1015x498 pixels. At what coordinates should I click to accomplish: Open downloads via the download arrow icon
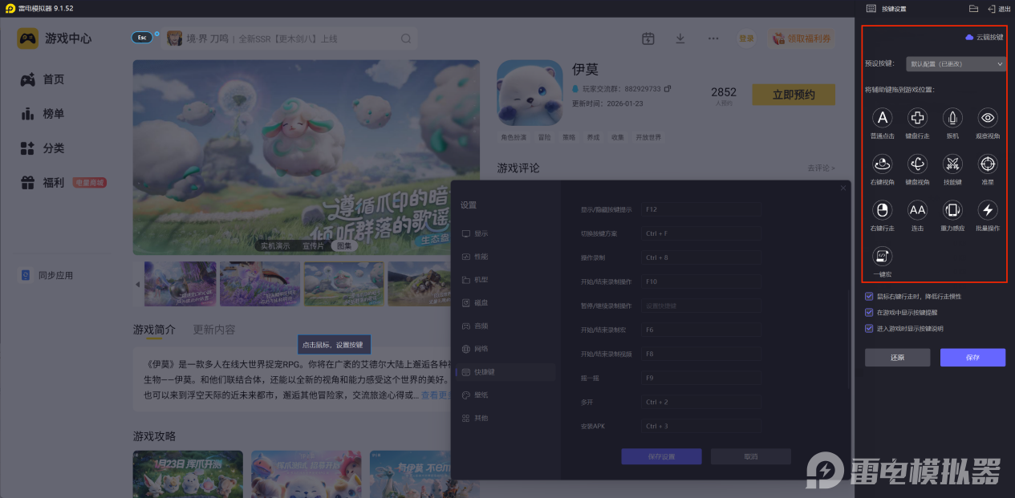click(680, 38)
